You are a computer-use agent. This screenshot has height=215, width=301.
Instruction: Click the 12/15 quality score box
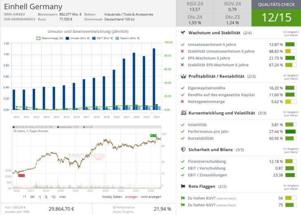pos(276,18)
